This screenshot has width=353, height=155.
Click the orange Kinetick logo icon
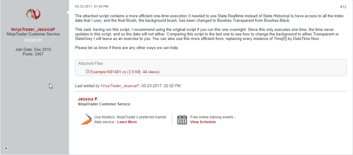tap(86, 119)
